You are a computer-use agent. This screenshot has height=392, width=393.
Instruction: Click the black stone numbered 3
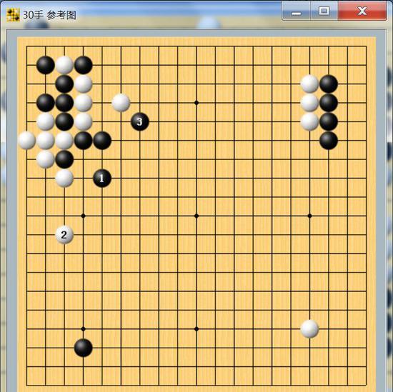(x=140, y=121)
